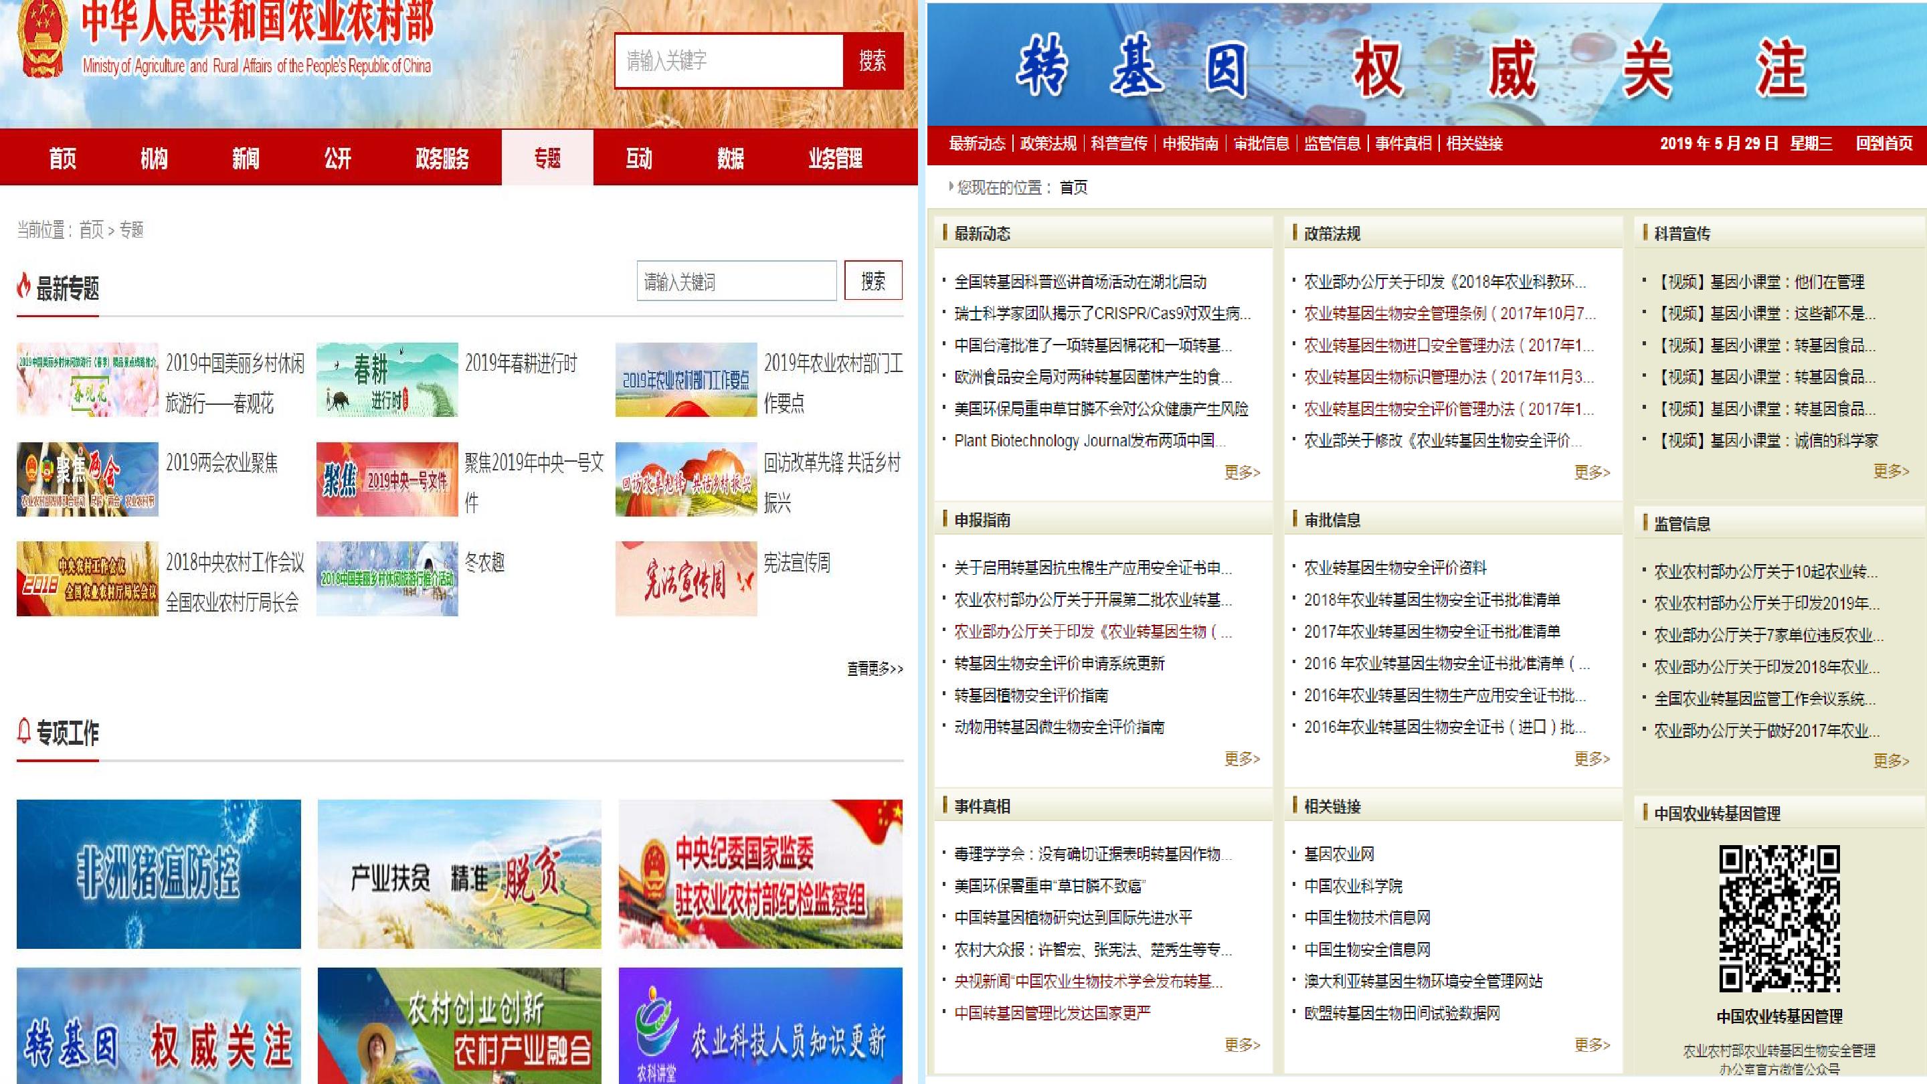Expand 更多> under 最新动态 section
1927x1084 pixels.
click(x=1242, y=472)
